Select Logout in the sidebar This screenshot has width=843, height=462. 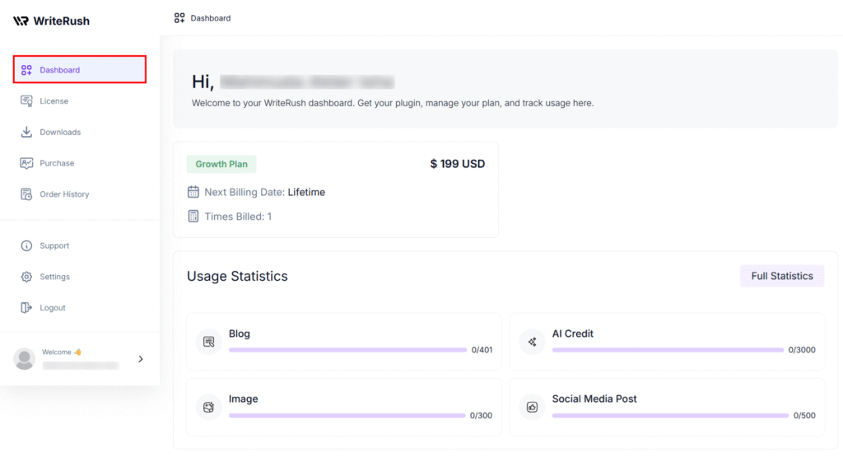click(x=80, y=308)
